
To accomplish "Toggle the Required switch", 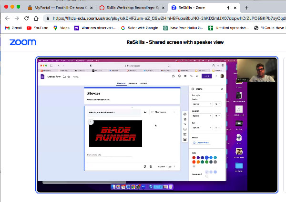I will coord(169,167).
